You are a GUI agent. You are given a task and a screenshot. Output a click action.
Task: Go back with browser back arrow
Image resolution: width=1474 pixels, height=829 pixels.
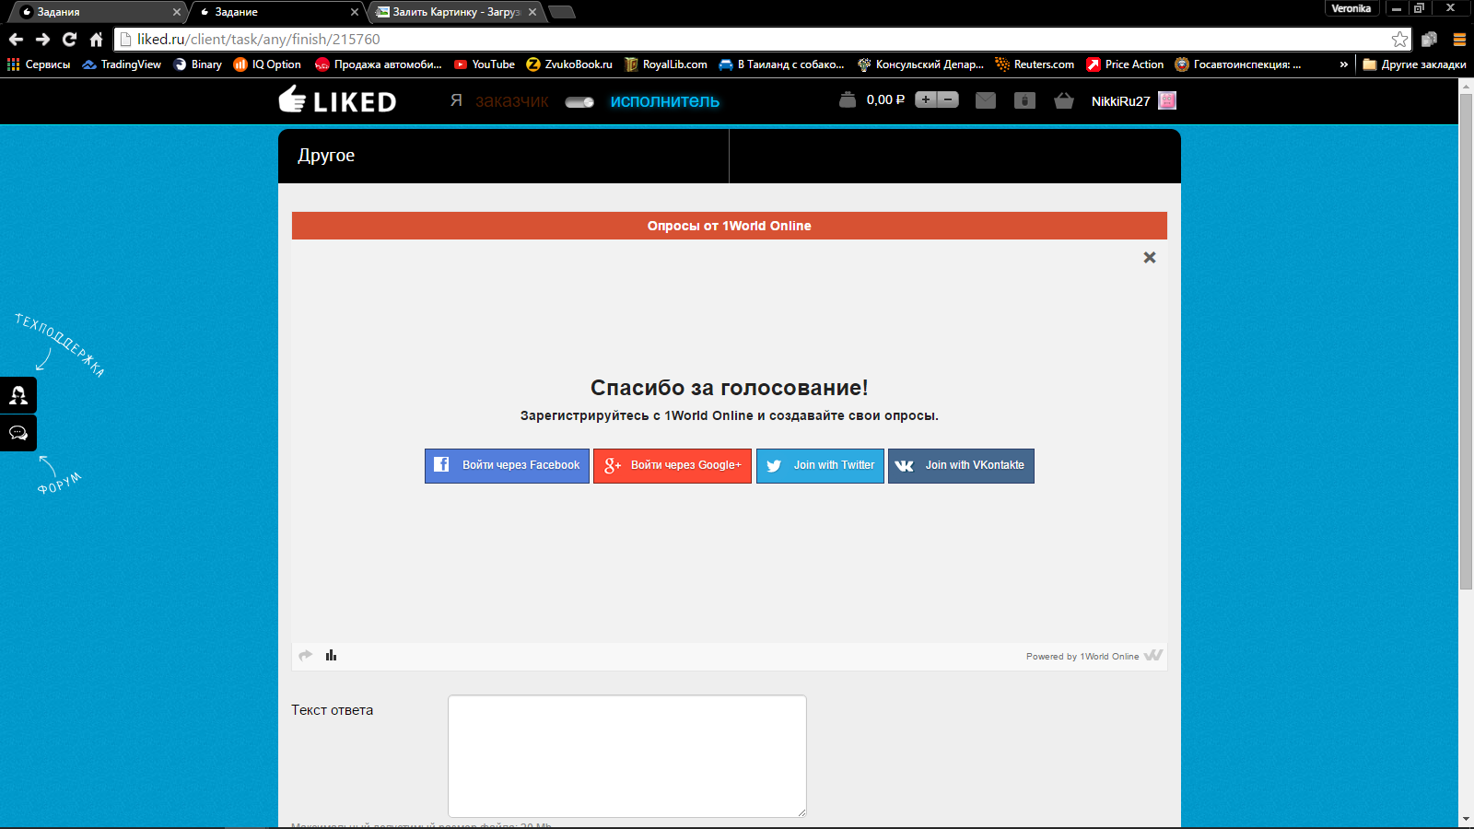16,39
